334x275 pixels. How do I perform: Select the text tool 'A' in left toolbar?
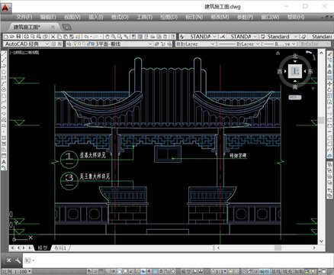(x=4, y=162)
